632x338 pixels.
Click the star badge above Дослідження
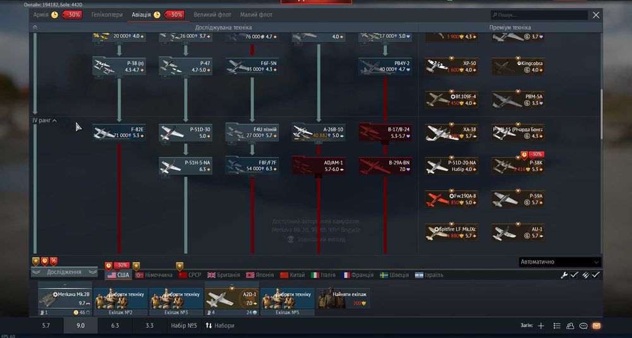point(36,261)
